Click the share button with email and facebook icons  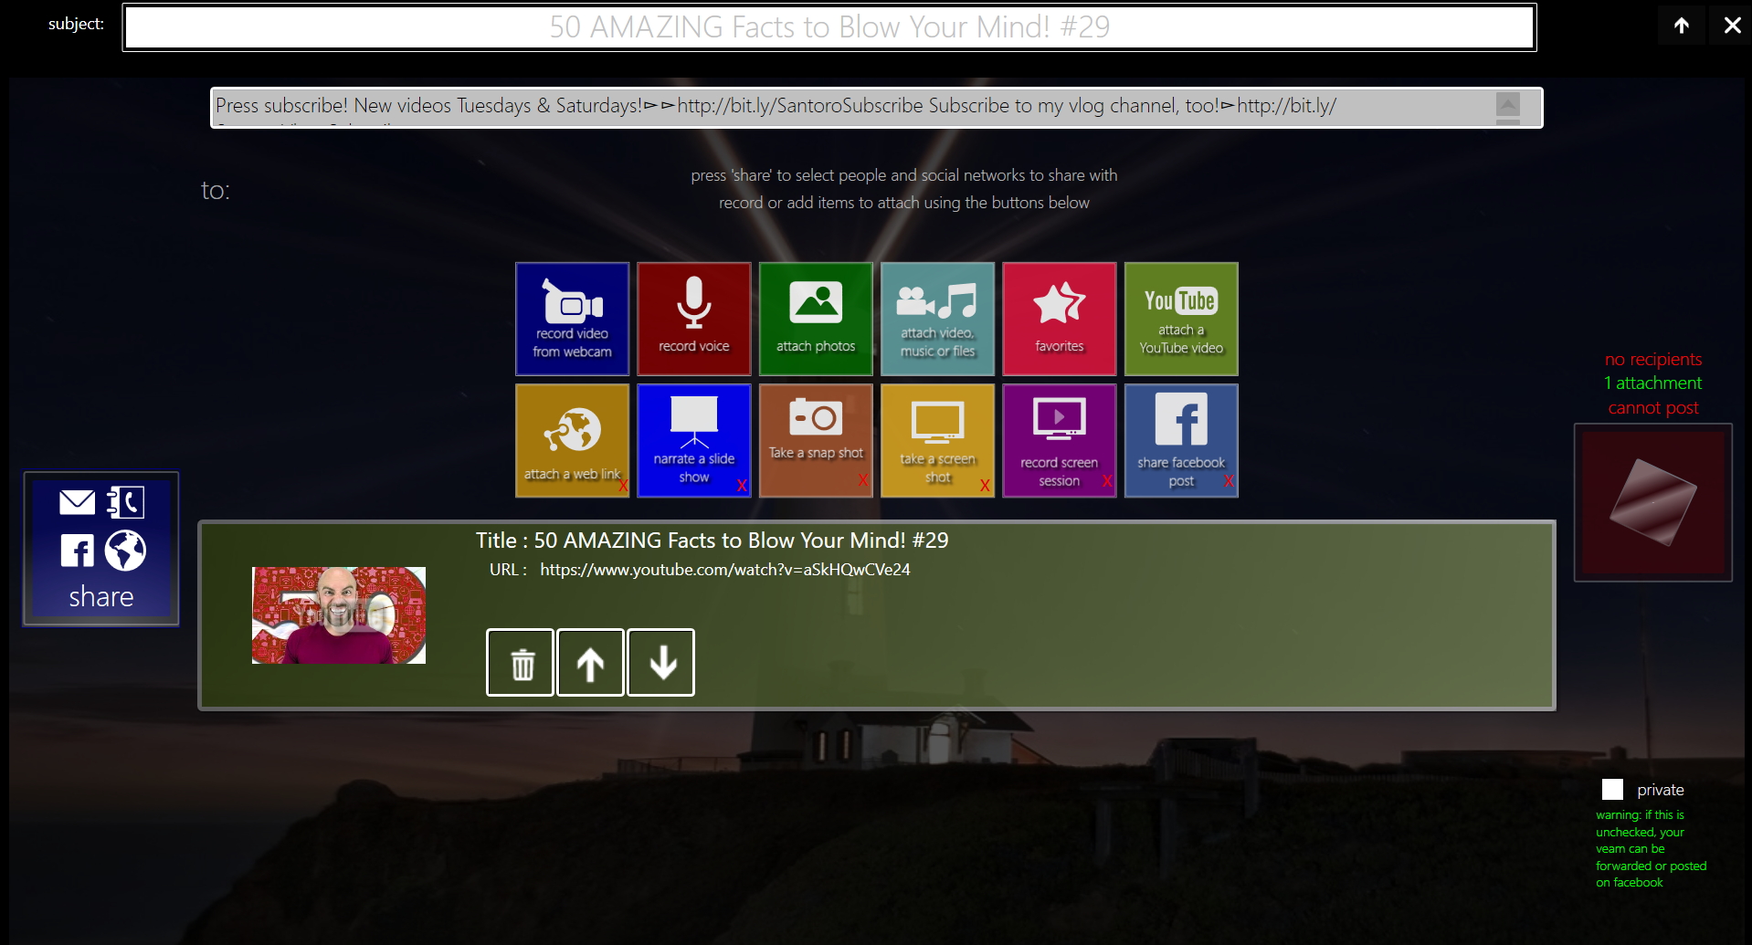pos(101,549)
